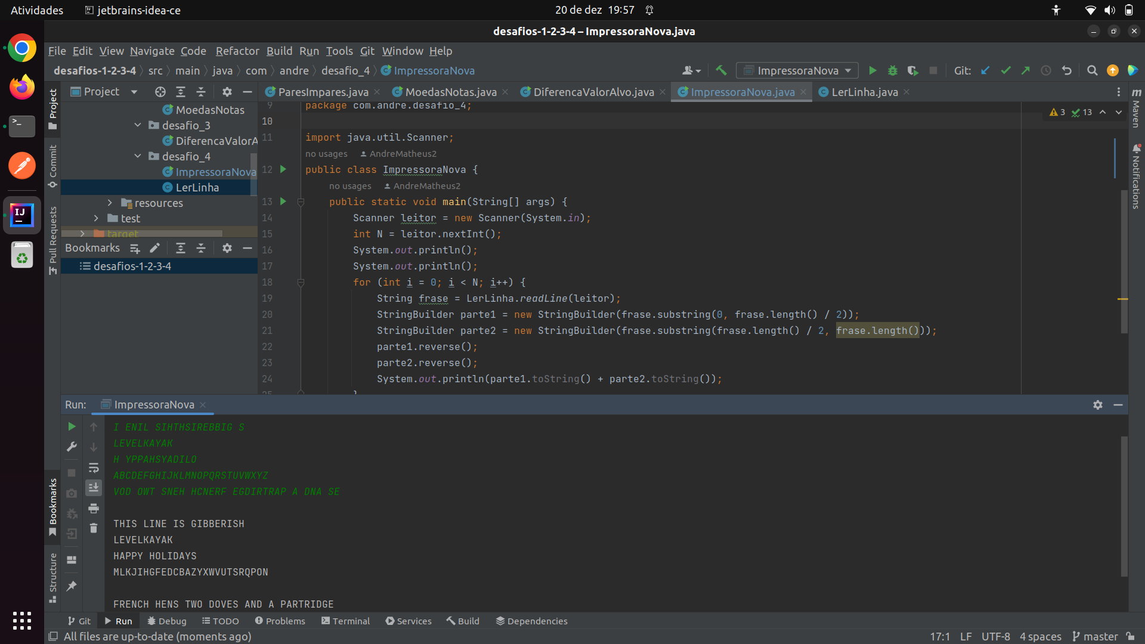Commit changes with the Git checkmark icon
1145x644 pixels.
[x=1006, y=70]
